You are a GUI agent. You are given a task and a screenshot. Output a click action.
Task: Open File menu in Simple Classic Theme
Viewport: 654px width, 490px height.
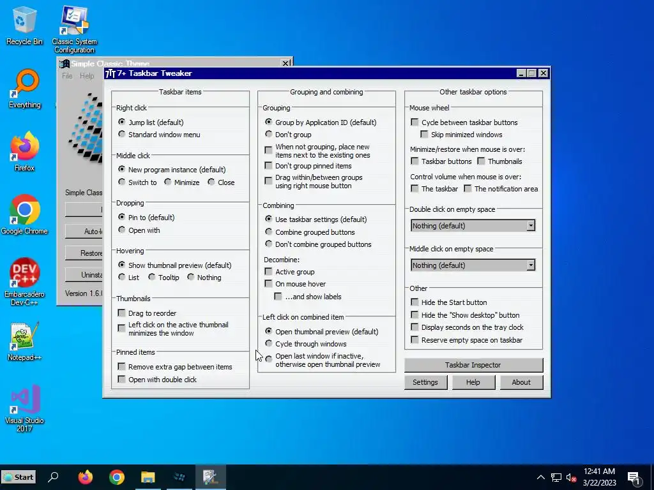click(67, 76)
